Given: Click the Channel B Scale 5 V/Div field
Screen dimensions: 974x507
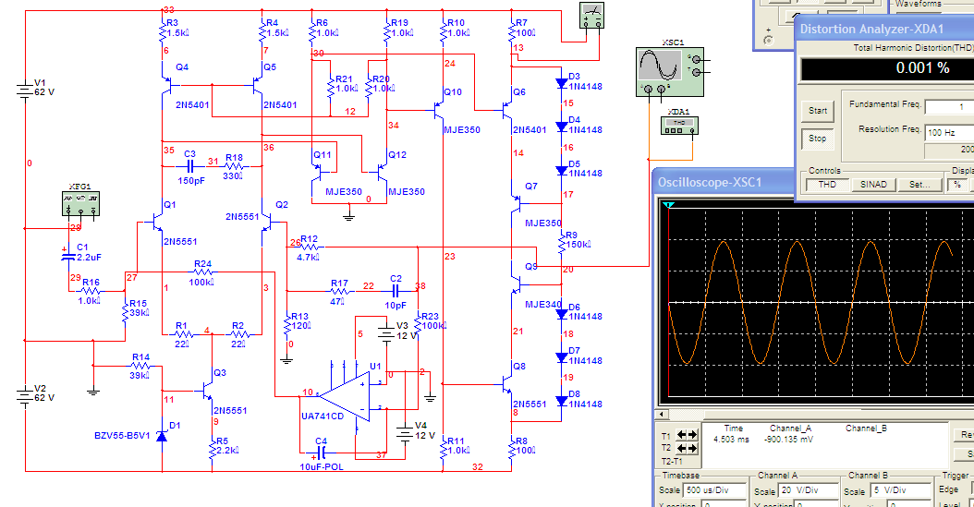Looking at the screenshot, I should click(899, 490).
